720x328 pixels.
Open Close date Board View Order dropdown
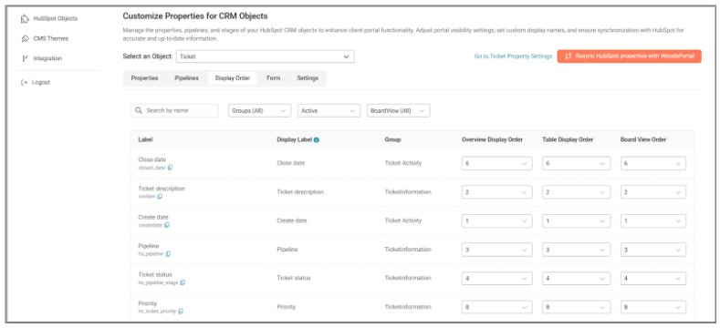[653, 164]
